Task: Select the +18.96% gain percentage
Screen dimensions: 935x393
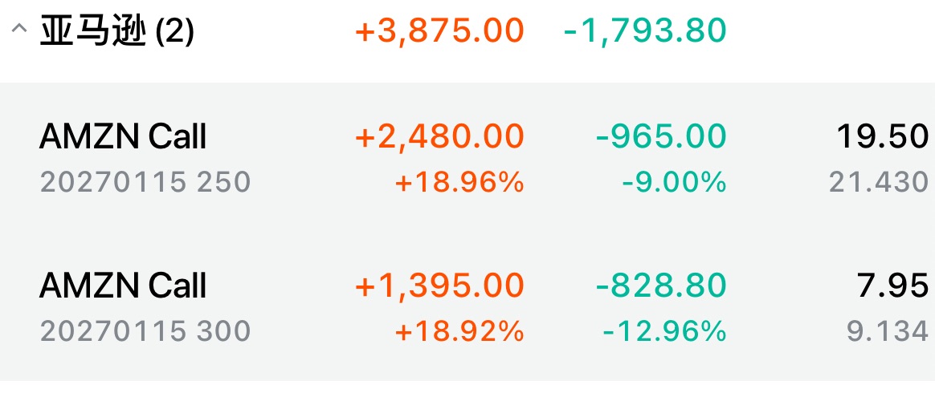Action: [x=459, y=183]
